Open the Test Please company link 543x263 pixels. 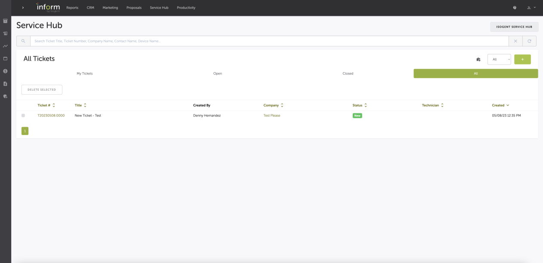[271, 116]
